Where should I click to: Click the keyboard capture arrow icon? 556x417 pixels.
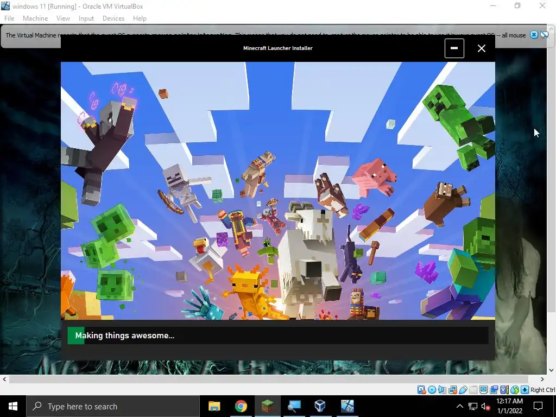(525, 390)
